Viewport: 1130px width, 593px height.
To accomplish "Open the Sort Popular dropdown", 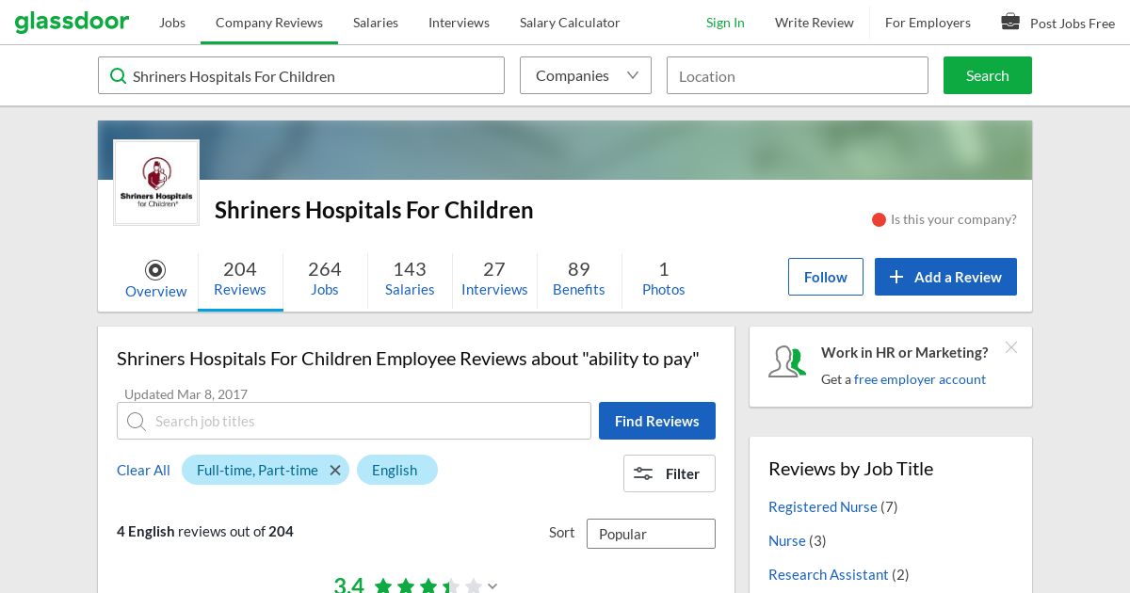I will click(651, 534).
